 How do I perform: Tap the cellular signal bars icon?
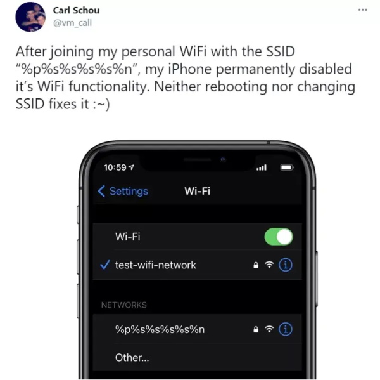click(x=262, y=167)
